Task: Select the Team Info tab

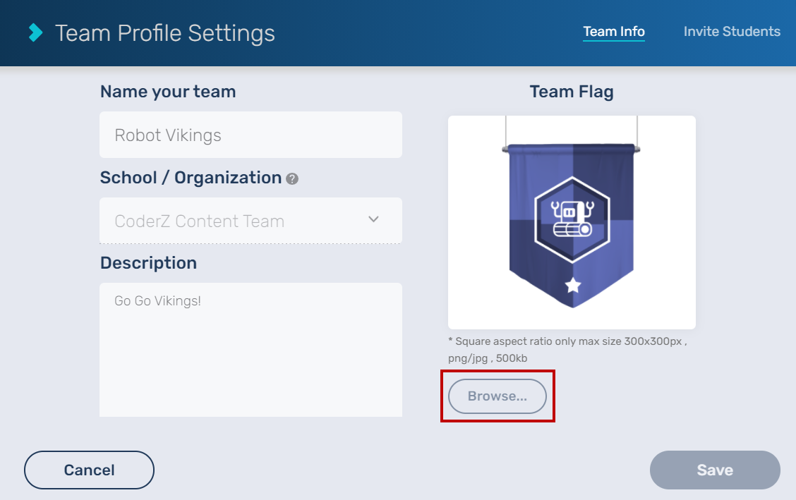Action: click(613, 31)
